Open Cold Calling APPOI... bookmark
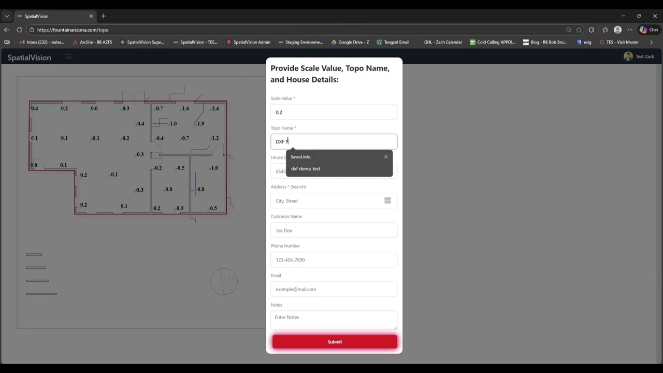Viewport: 663px width, 373px height. 492,42
